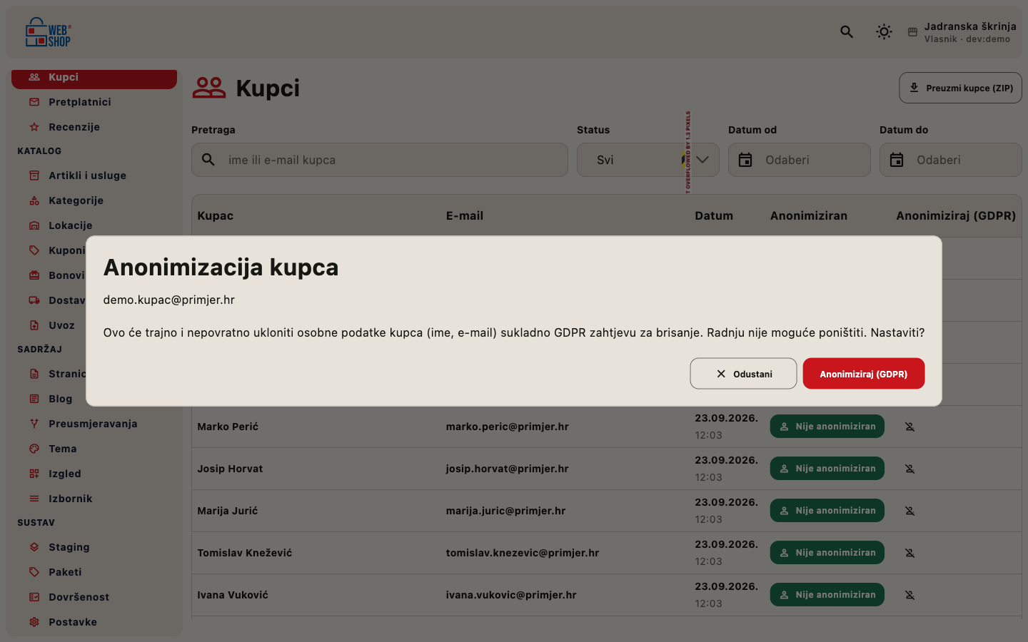Focus the customer name or e-mail search field
This screenshot has width=1028, height=642.
(380, 160)
